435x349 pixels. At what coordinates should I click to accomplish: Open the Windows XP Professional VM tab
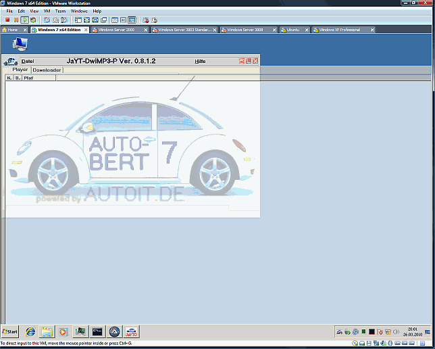[339, 30]
